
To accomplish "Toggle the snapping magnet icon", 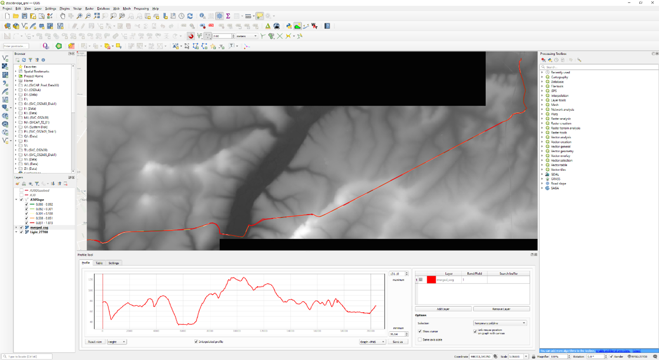I will [x=191, y=36].
